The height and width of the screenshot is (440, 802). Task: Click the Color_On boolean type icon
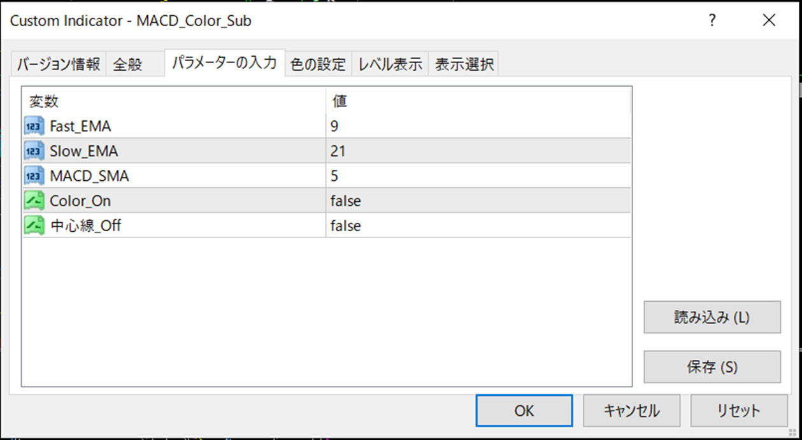point(34,201)
